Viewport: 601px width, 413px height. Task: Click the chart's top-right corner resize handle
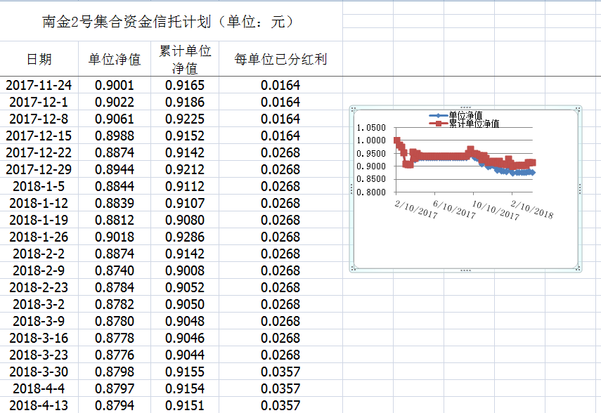(577, 109)
